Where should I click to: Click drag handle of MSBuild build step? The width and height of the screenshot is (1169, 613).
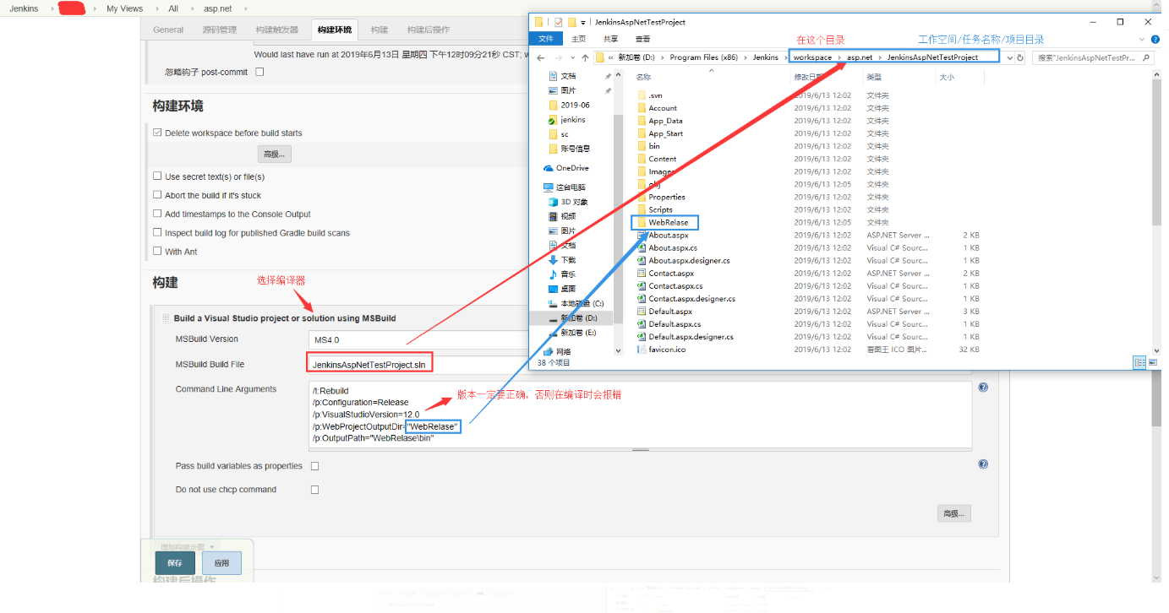166,318
